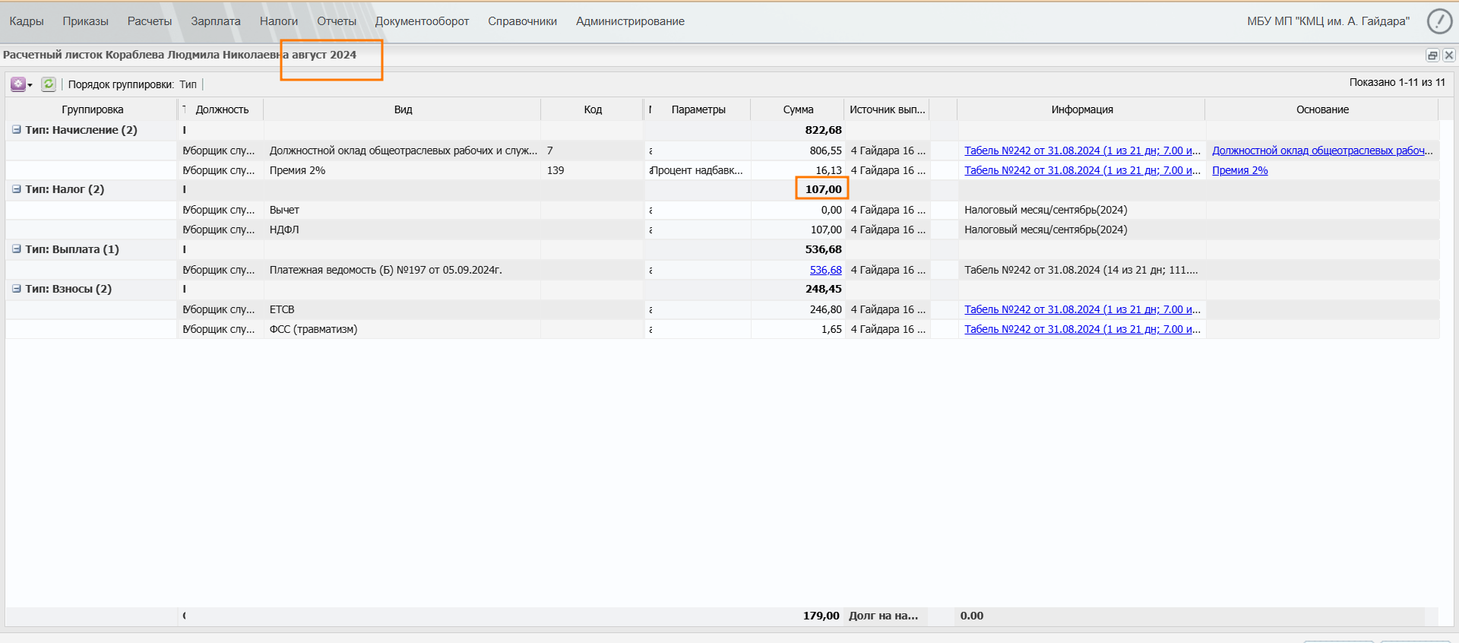
Task: Collapse the 'Тип: Начисление (2)' group
Action: (x=16, y=130)
